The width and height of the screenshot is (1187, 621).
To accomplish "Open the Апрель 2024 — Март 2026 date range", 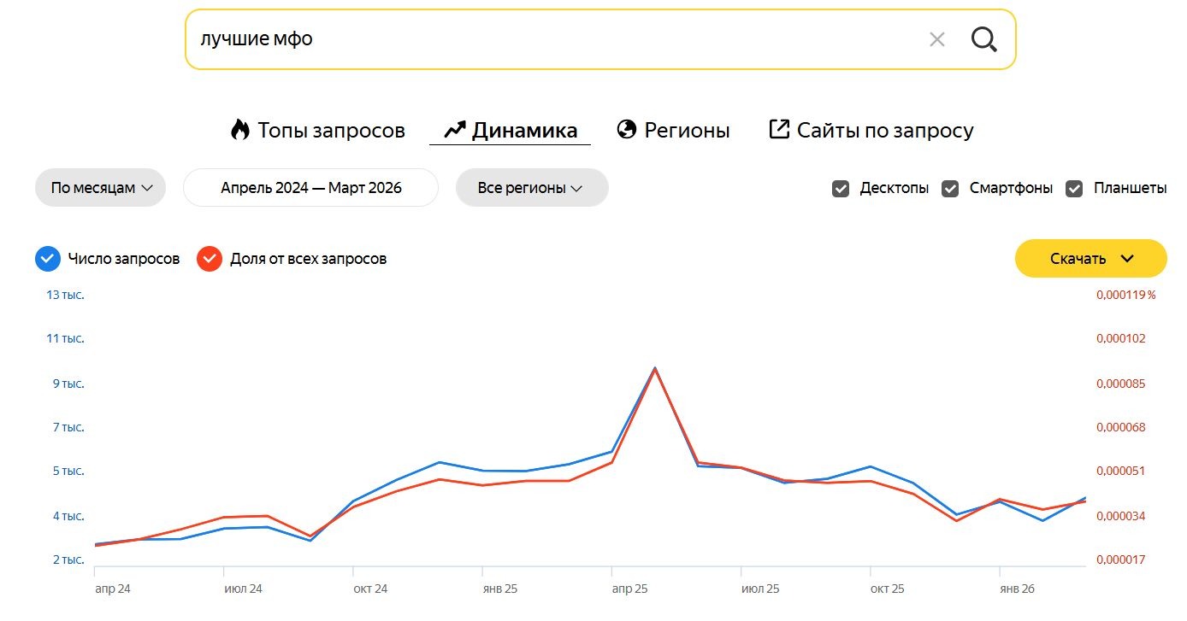I will 311,188.
